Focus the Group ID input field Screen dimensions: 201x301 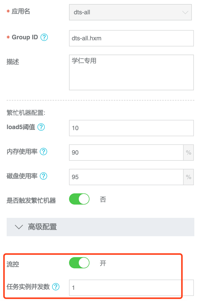[131, 38]
